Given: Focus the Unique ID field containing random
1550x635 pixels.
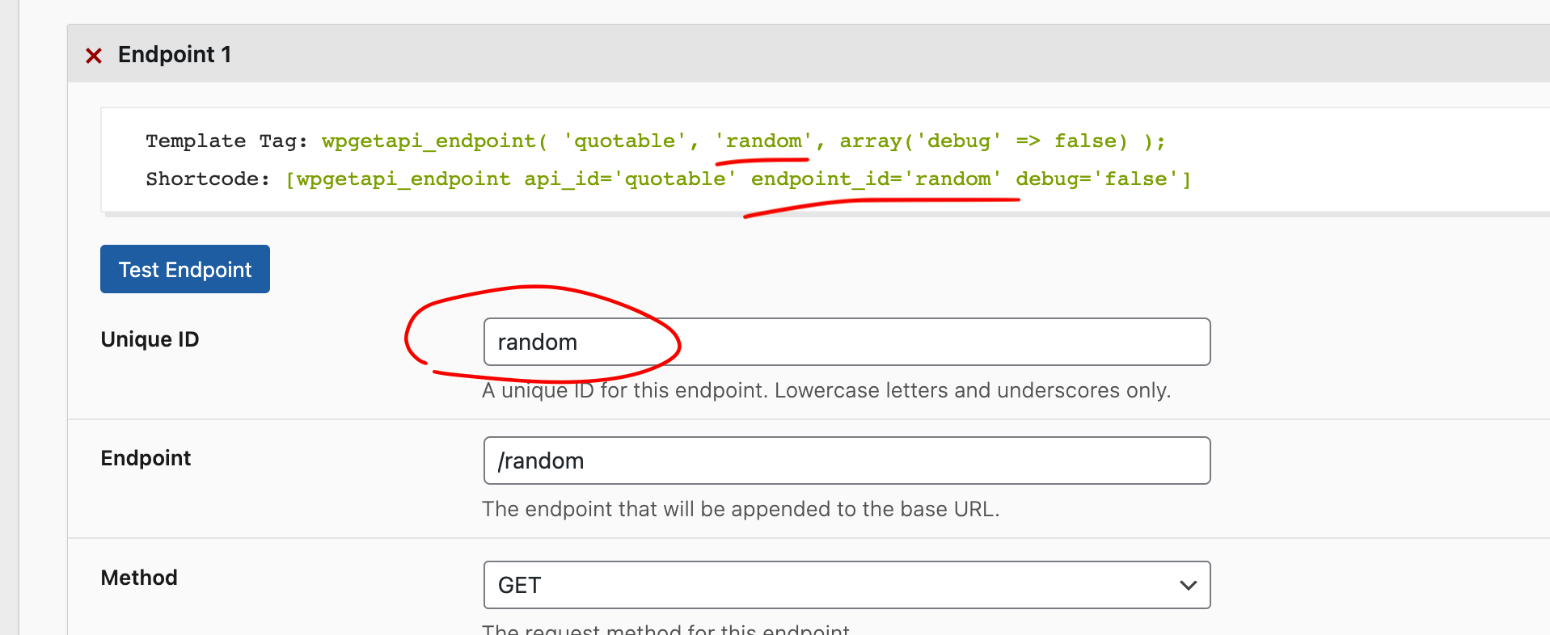Looking at the screenshot, I should [x=847, y=342].
